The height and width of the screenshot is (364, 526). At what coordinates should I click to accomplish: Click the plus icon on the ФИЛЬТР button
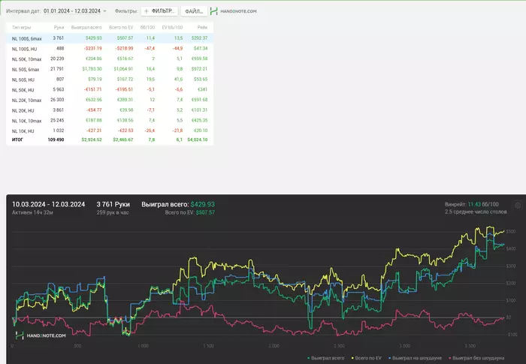(146, 12)
